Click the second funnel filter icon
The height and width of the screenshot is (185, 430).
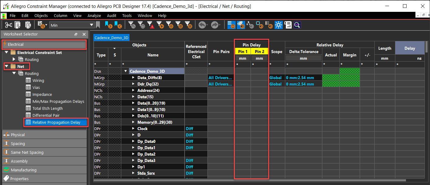(x=141, y=25)
